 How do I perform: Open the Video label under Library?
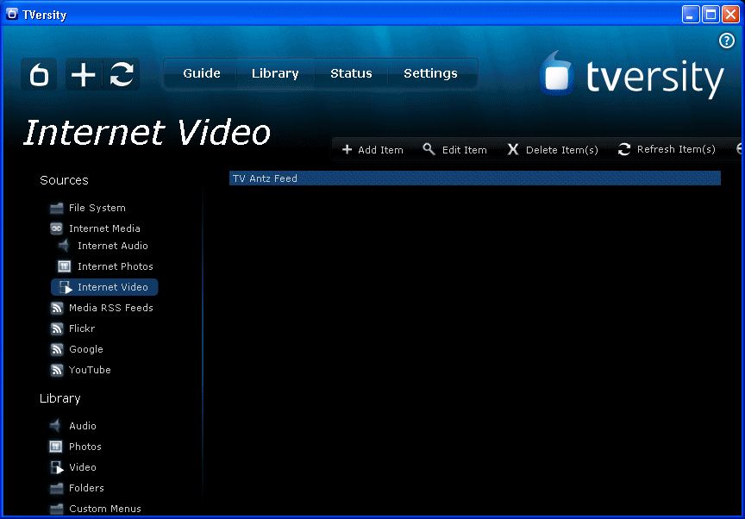(83, 467)
